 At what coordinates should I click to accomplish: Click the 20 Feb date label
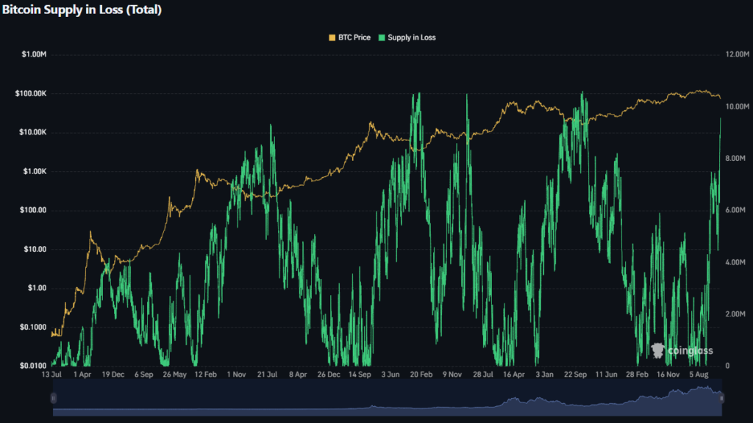[x=421, y=374]
